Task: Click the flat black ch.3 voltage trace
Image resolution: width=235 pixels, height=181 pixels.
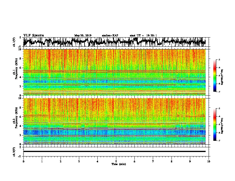Action: 114,151
